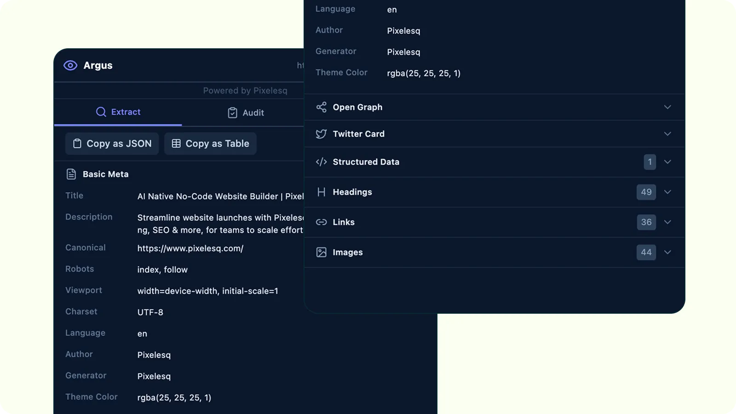
Task: Click the Argus eye logo icon
Action: click(70, 65)
